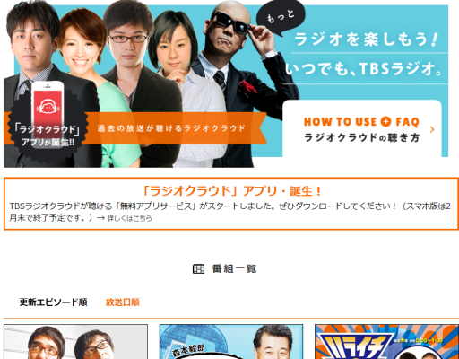This screenshot has width=459, height=359.
Task: Select the 放送日順 sorting tab
Action: point(123,302)
